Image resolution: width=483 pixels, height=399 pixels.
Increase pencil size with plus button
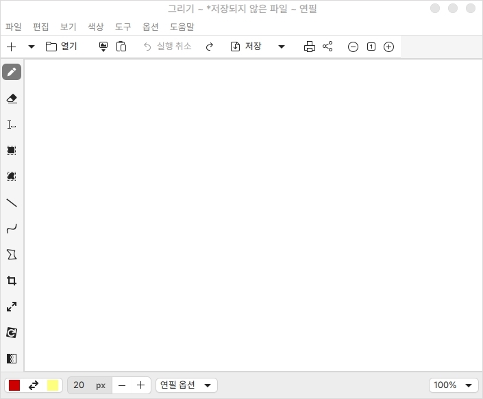[140, 385]
